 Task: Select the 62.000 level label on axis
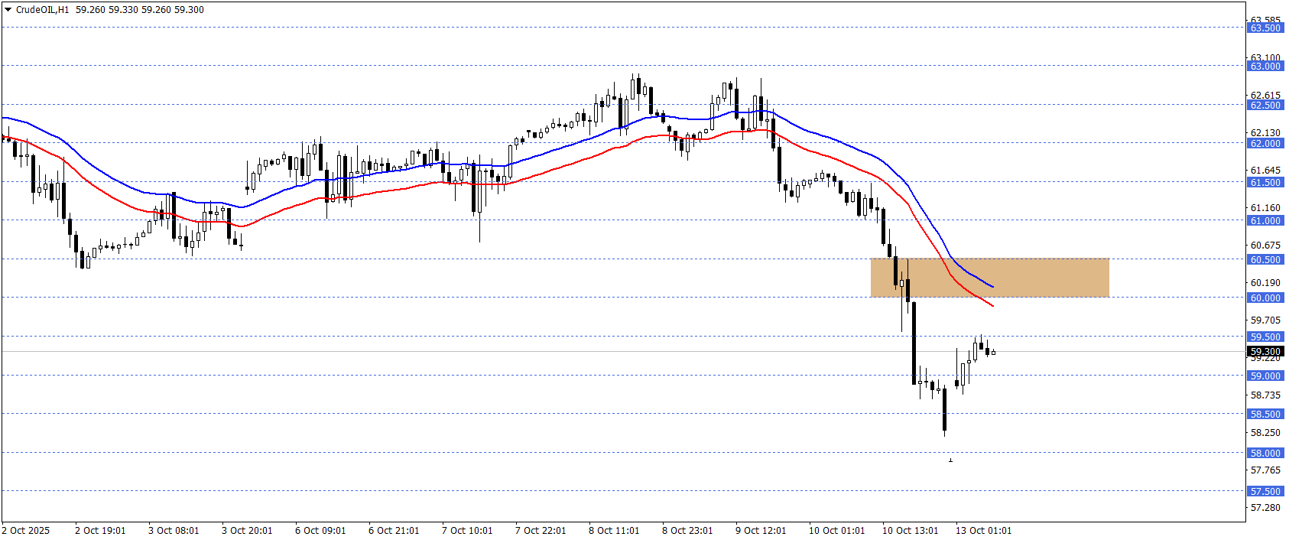click(1265, 144)
